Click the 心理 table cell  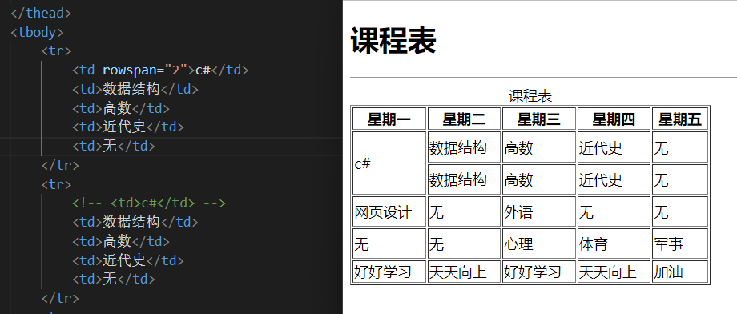coord(539,244)
